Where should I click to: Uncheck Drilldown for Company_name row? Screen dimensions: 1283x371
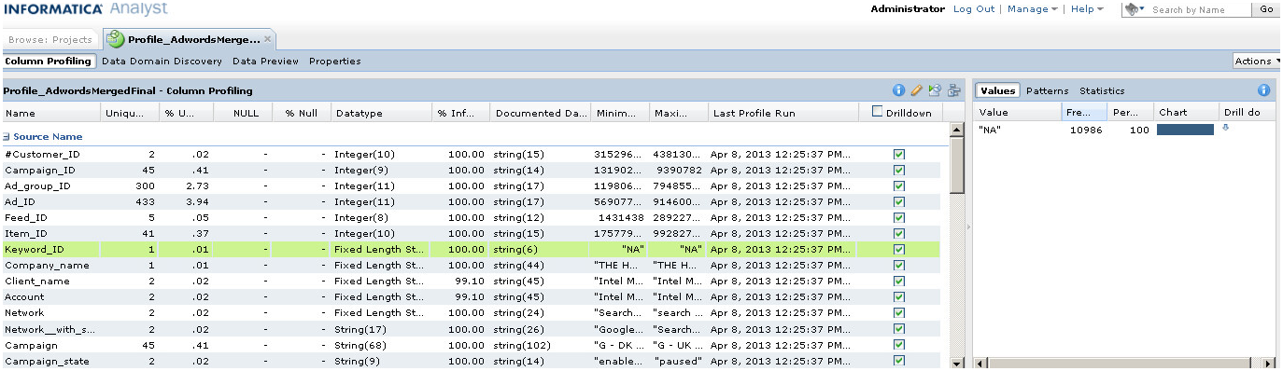coord(899,265)
